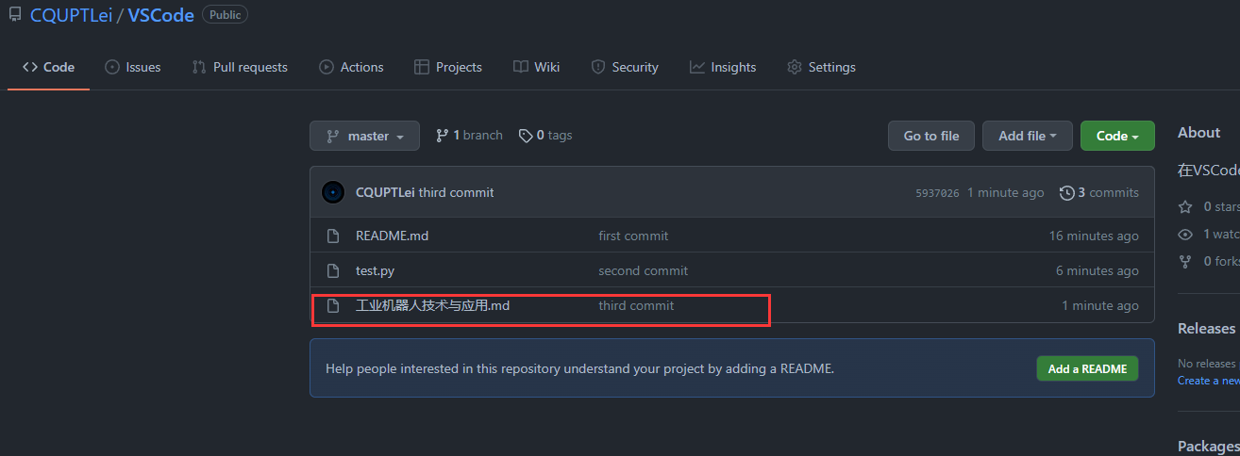
Task: Open the first commit message link
Action: tap(633, 236)
